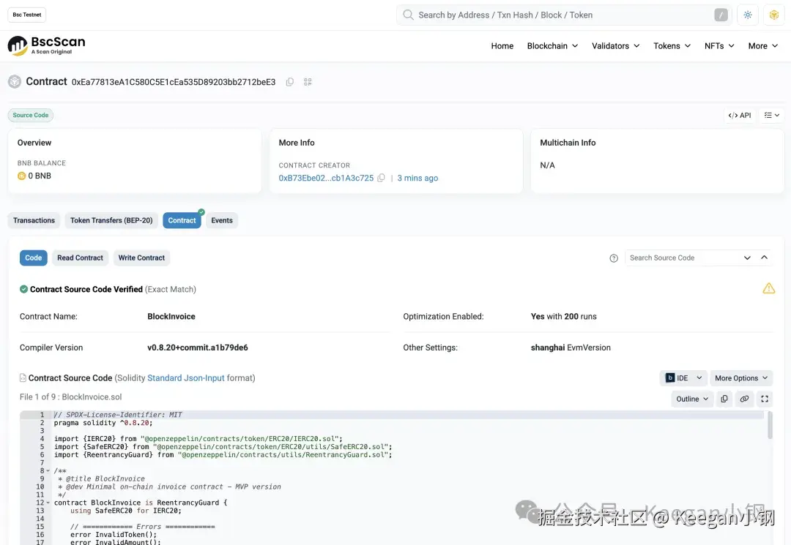
Task: Toggle fullscreen for source code editor
Action: 764,399
